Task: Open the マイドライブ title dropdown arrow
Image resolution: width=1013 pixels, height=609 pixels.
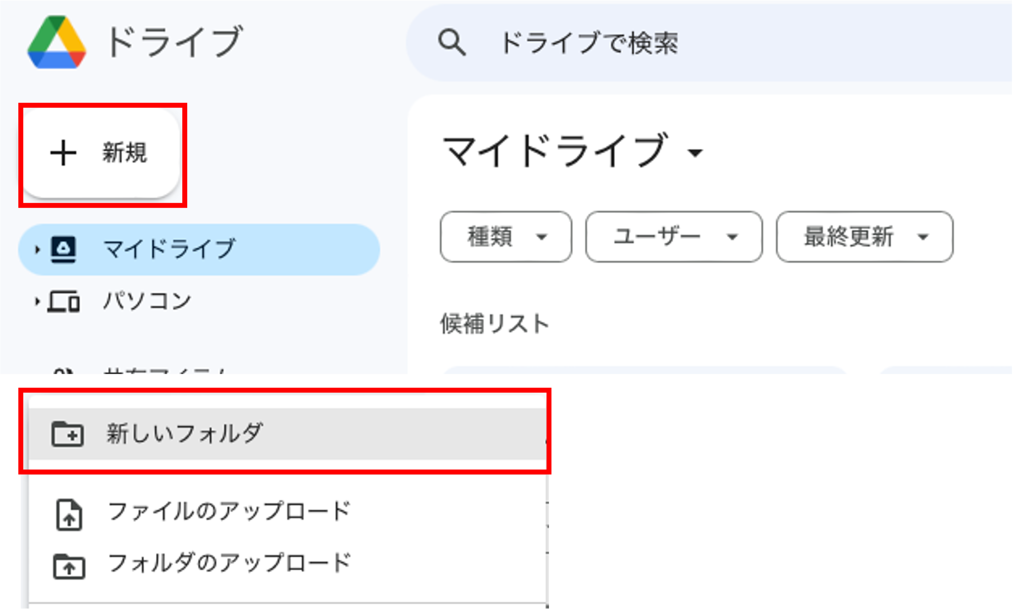Action: [x=695, y=153]
